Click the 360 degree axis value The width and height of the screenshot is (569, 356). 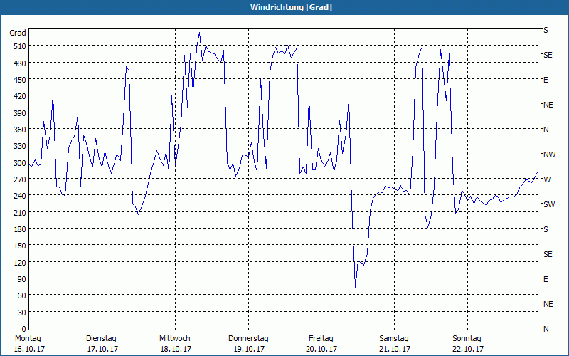[20, 130]
